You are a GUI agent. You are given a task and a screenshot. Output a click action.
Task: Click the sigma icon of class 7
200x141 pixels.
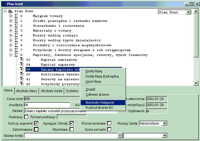[x=16, y=50]
